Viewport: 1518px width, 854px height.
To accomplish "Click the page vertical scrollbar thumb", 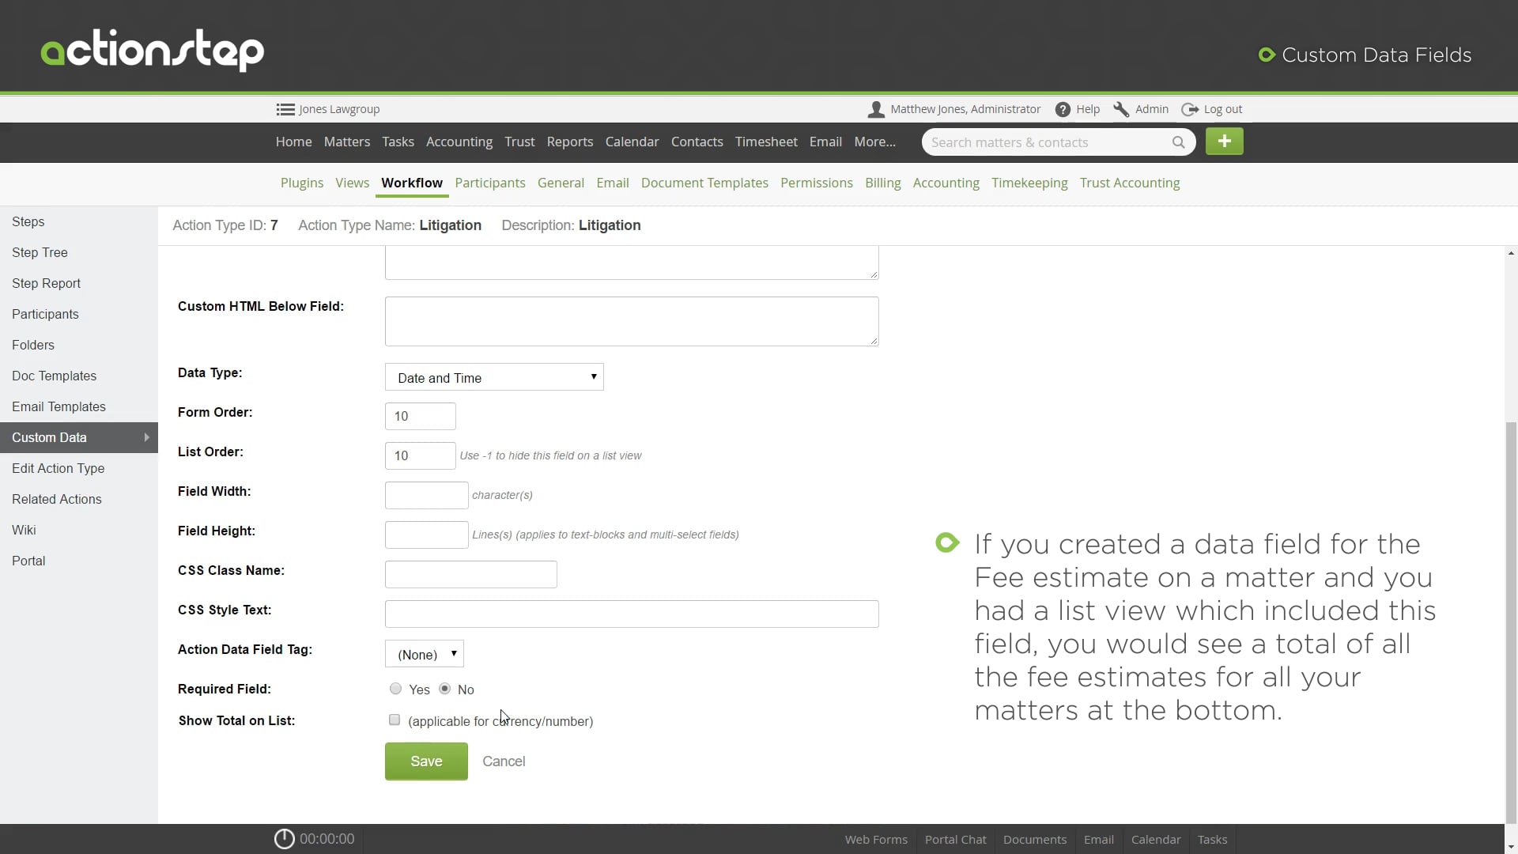I will pos(1511,623).
